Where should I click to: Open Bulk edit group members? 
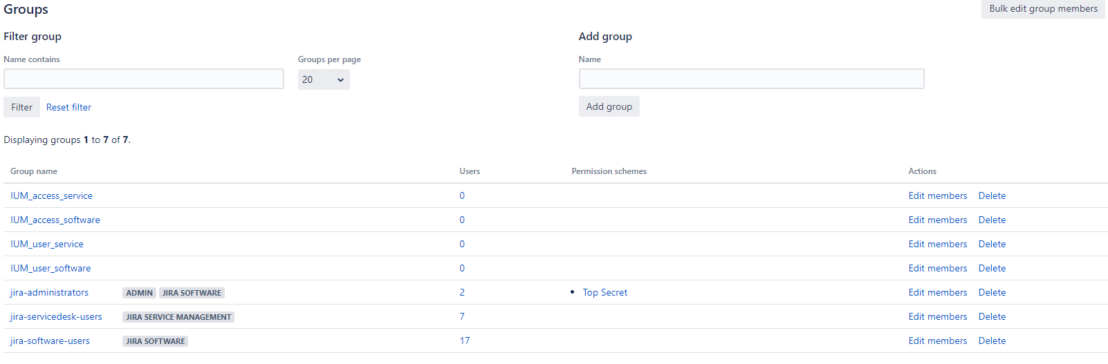click(x=1042, y=9)
